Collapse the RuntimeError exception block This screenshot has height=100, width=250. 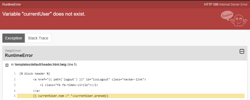point(242,51)
